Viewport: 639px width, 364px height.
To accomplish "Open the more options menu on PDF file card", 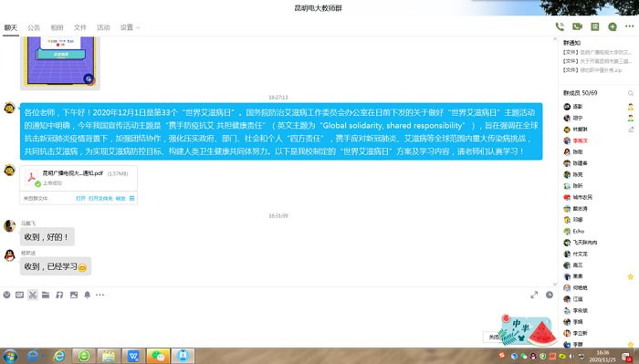I will [131, 199].
